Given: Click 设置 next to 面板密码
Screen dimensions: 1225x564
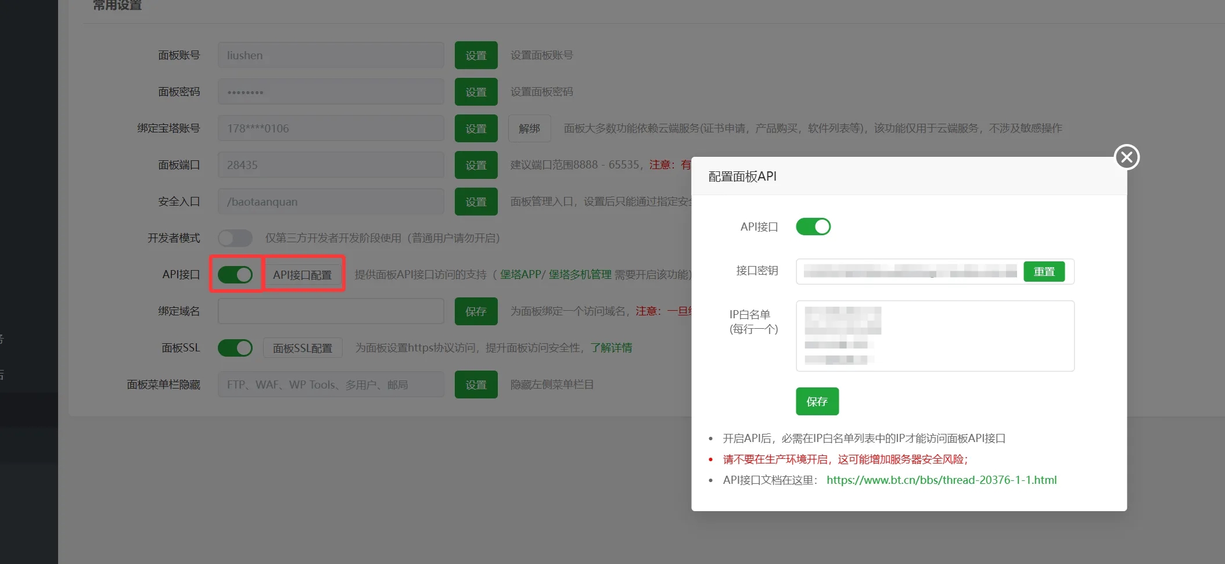Looking at the screenshot, I should pos(476,92).
